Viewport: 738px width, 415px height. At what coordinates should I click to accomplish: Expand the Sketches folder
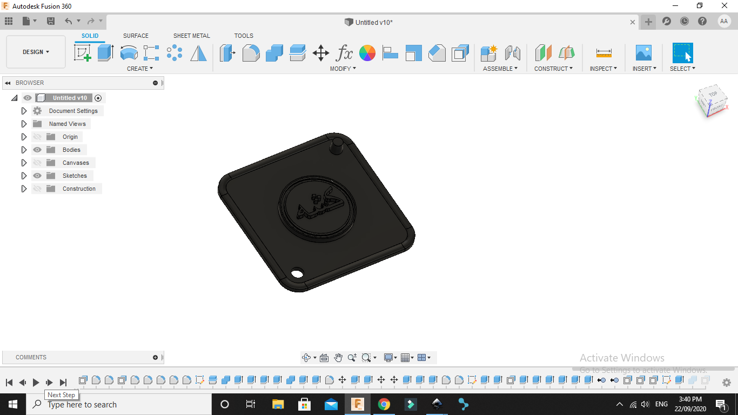(x=24, y=176)
